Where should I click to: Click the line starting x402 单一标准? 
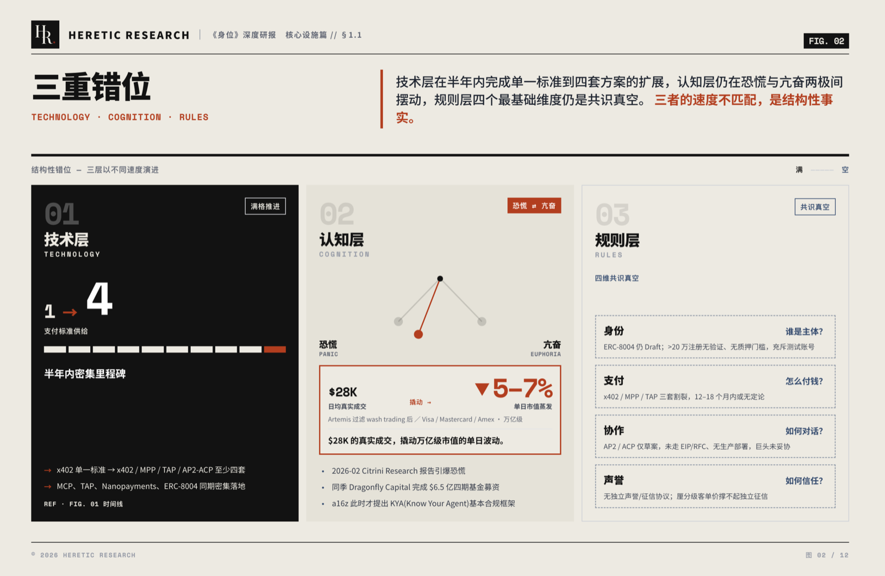150,470
